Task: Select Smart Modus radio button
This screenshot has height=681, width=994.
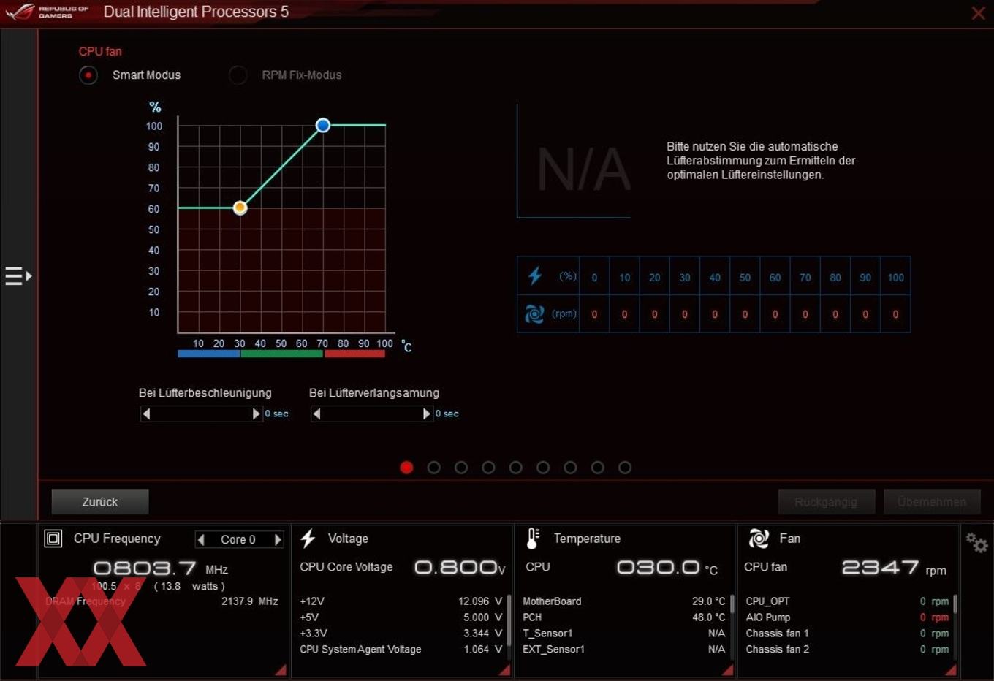Action: [88, 75]
